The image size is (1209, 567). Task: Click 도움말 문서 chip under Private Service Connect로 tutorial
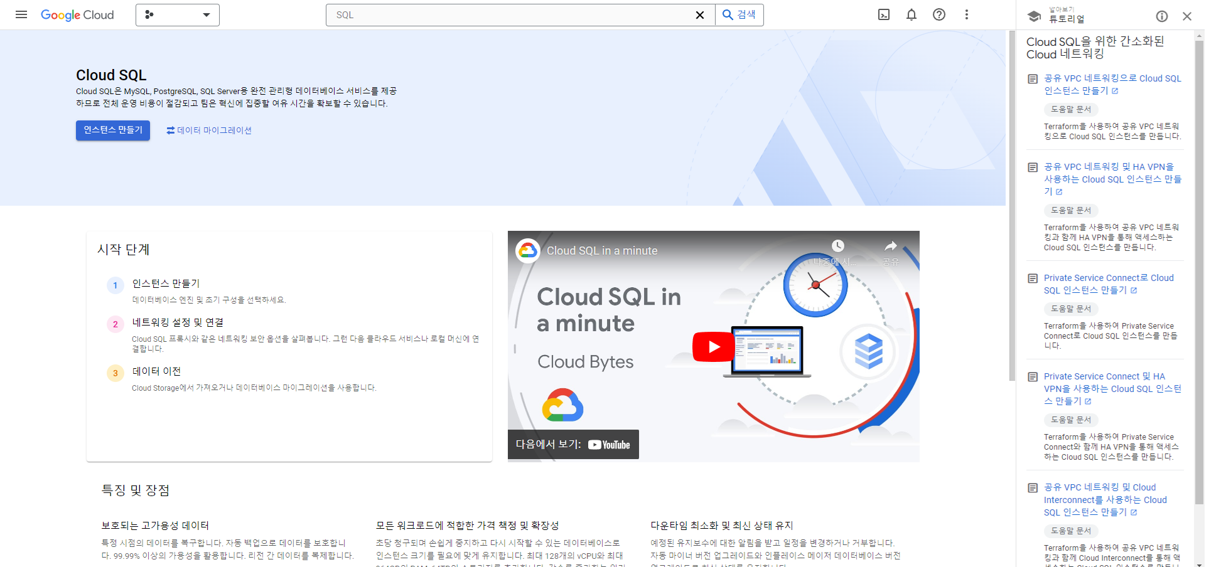click(x=1071, y=309)
